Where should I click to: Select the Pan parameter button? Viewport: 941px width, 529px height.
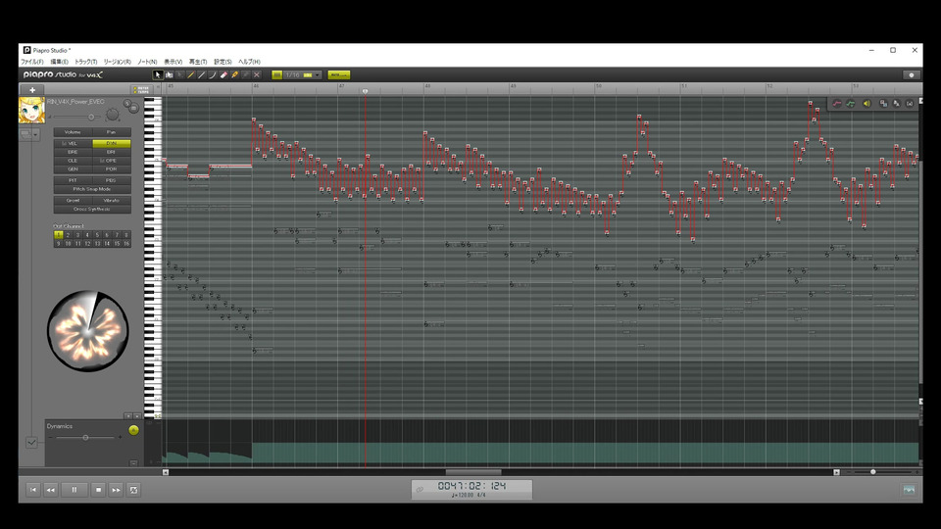point(111,132)
